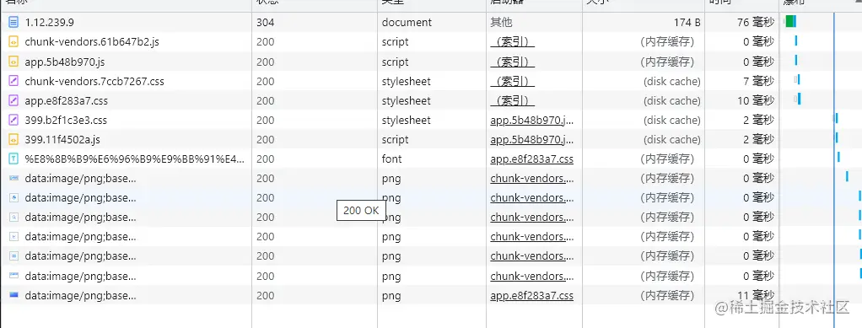Click the waterfall bar of app.e8f283a7.css row
The image size is (862, 328).
click(799, 99)
